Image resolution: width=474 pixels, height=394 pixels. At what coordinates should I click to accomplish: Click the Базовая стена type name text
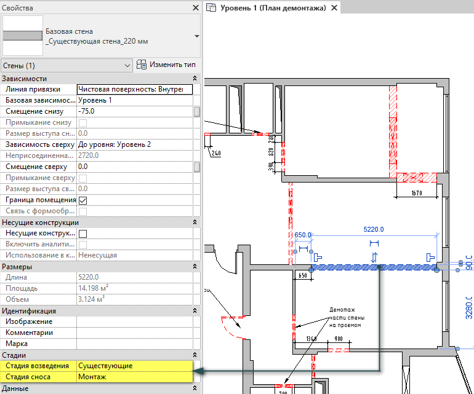point(69,31)
